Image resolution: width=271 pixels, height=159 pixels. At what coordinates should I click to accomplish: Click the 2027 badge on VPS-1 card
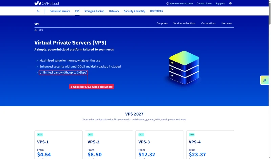(x=40, y=135)
